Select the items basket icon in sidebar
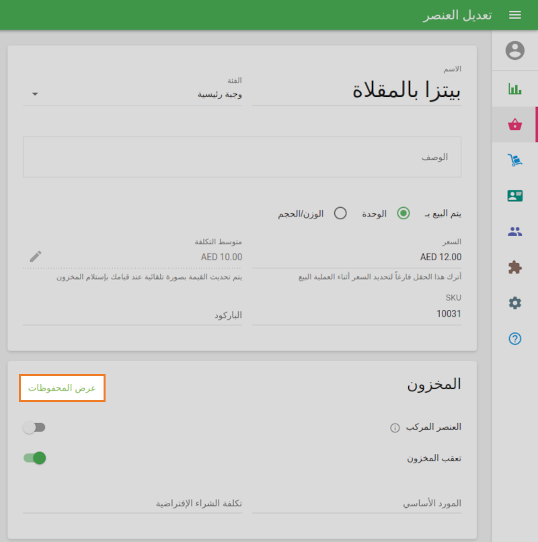The image size is (538, 542). tap(515, 124)
